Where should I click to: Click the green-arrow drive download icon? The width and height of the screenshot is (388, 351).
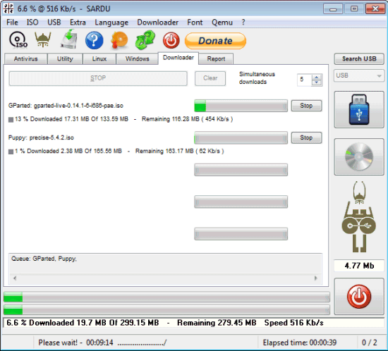(69, 39)
